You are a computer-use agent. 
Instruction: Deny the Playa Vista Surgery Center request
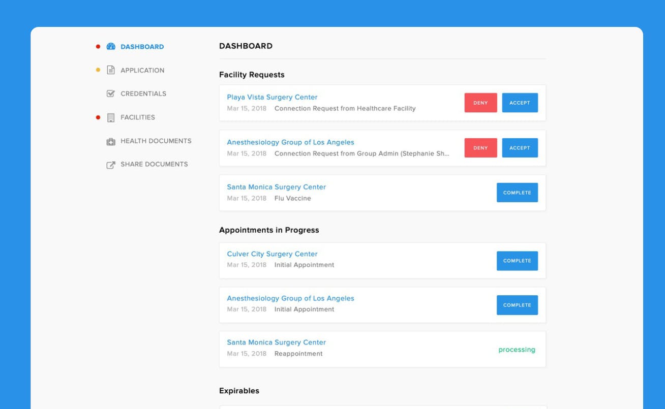click(x=480, y=103)
